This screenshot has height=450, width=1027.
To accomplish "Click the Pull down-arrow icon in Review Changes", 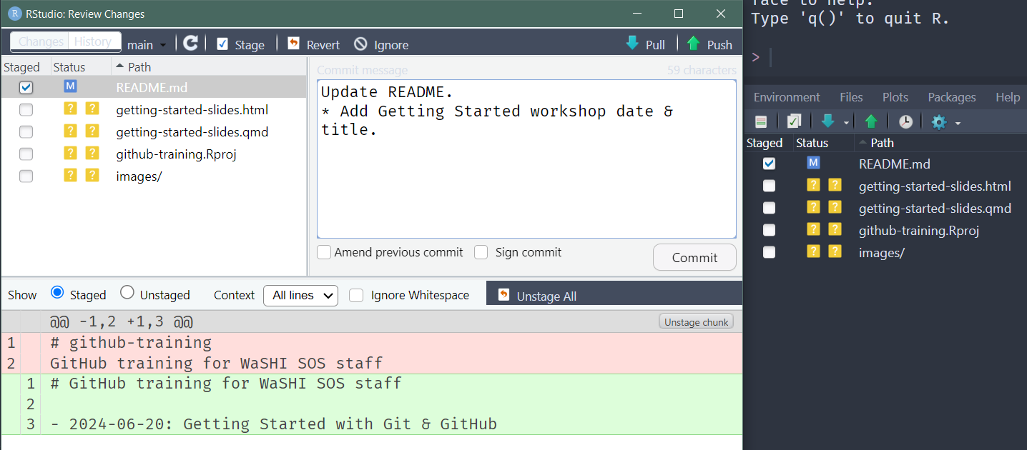I will pos(632,44).
